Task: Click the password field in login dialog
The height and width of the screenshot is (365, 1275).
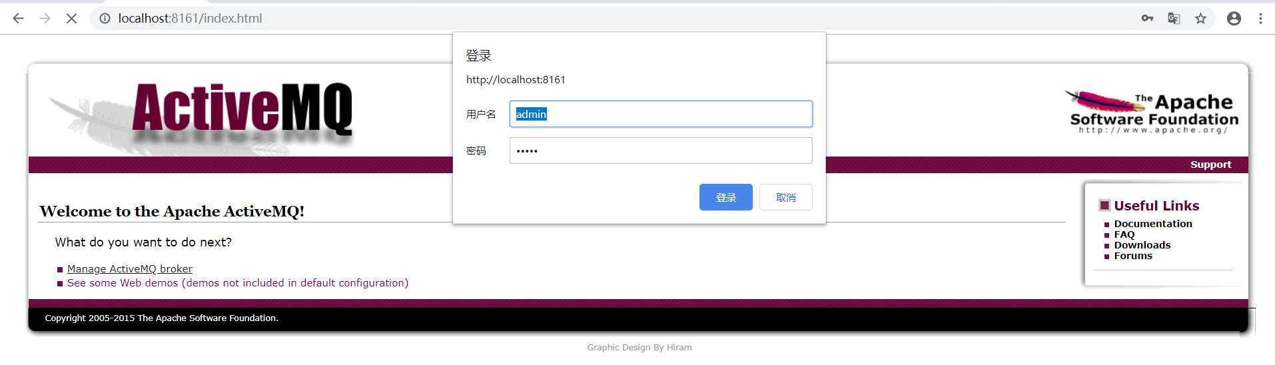Action: pyautogui.click(x=661, y=151)
